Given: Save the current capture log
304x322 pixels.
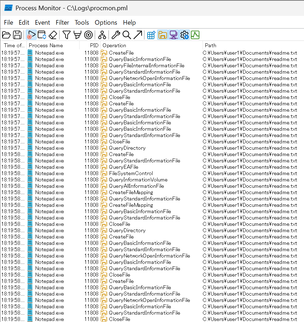Looking at the screenshot, I should [x=17, y=35].
